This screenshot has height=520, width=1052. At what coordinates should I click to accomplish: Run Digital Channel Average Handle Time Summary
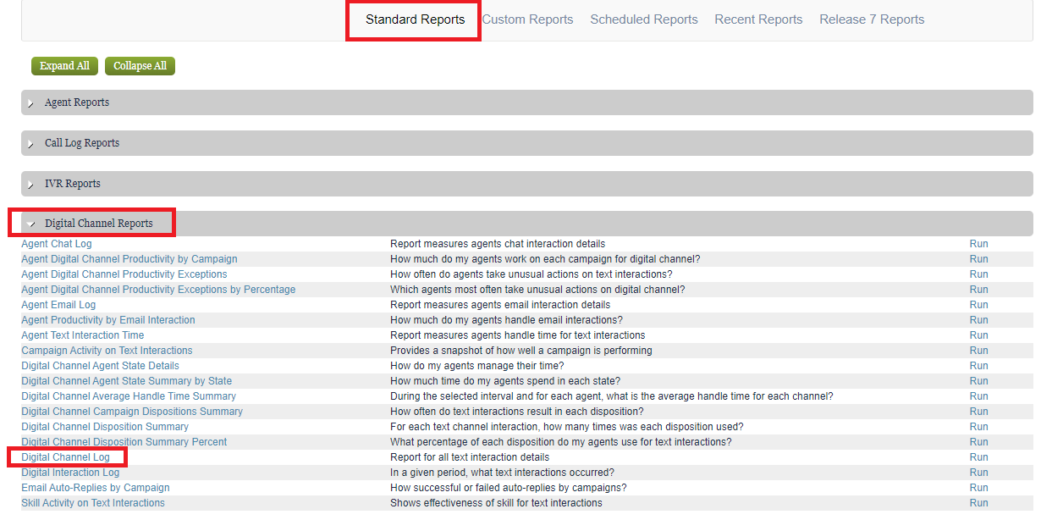tap(978, 396)
